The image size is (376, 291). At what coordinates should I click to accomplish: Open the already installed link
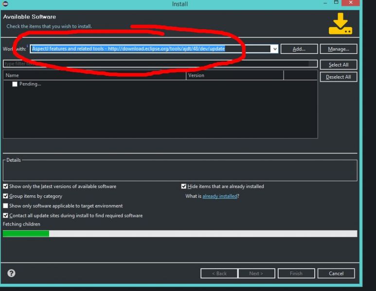point(220,196)
